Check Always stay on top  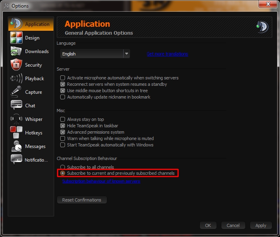[x=63, y=119]
